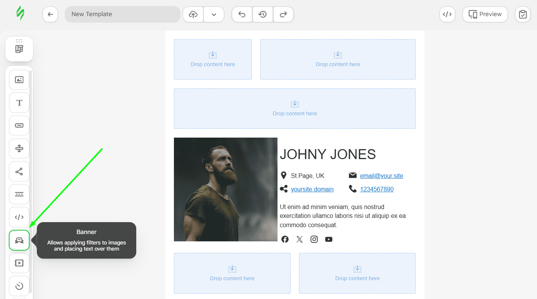The height and width of the screenshot is (299, 537).
Task: Select the Menu block icon
Action: [19, 194]
